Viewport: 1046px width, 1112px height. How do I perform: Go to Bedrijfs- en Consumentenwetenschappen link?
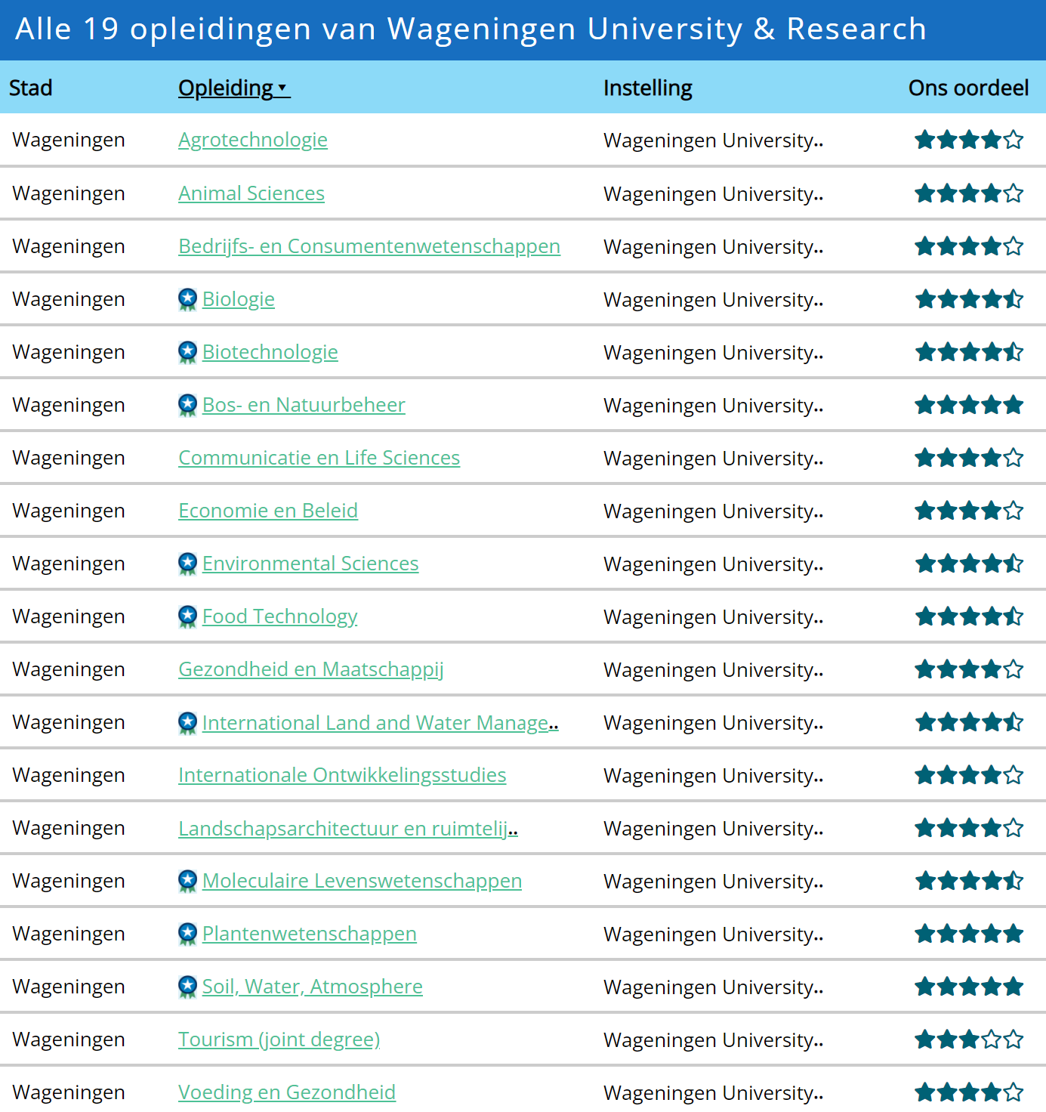[369, 247]
